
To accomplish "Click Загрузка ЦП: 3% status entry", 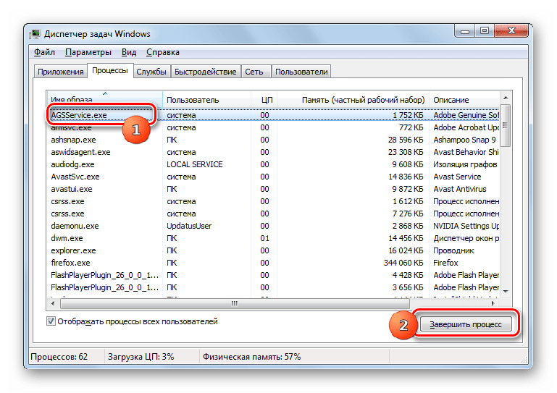I will point(141,357).
